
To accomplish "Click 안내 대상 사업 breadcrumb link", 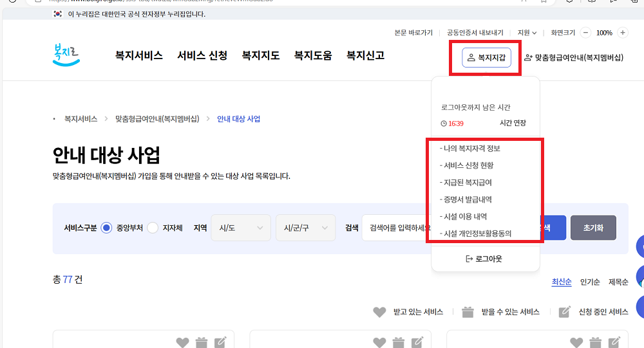I will point(239,119).
